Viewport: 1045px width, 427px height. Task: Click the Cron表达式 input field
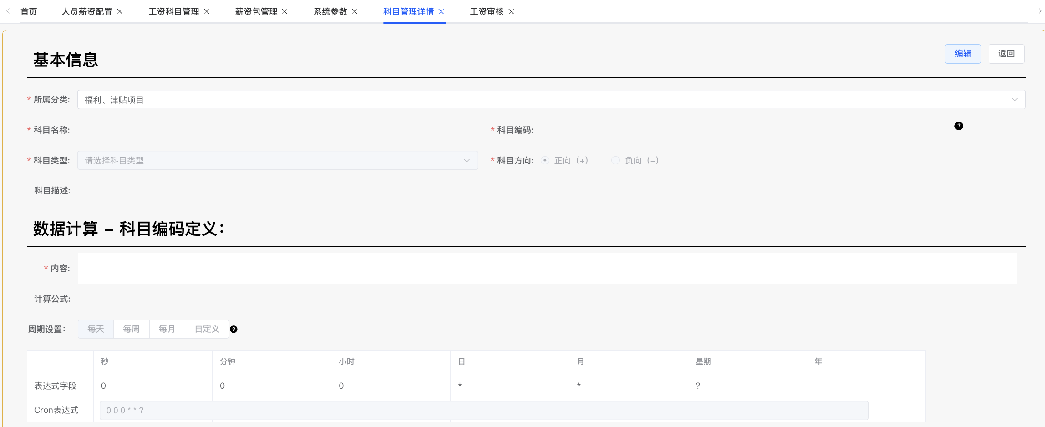(484, 410)
